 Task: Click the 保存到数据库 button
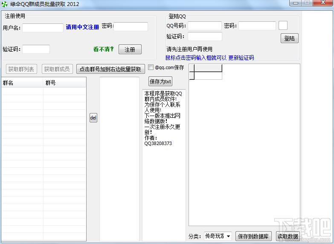tap(253, 236)
